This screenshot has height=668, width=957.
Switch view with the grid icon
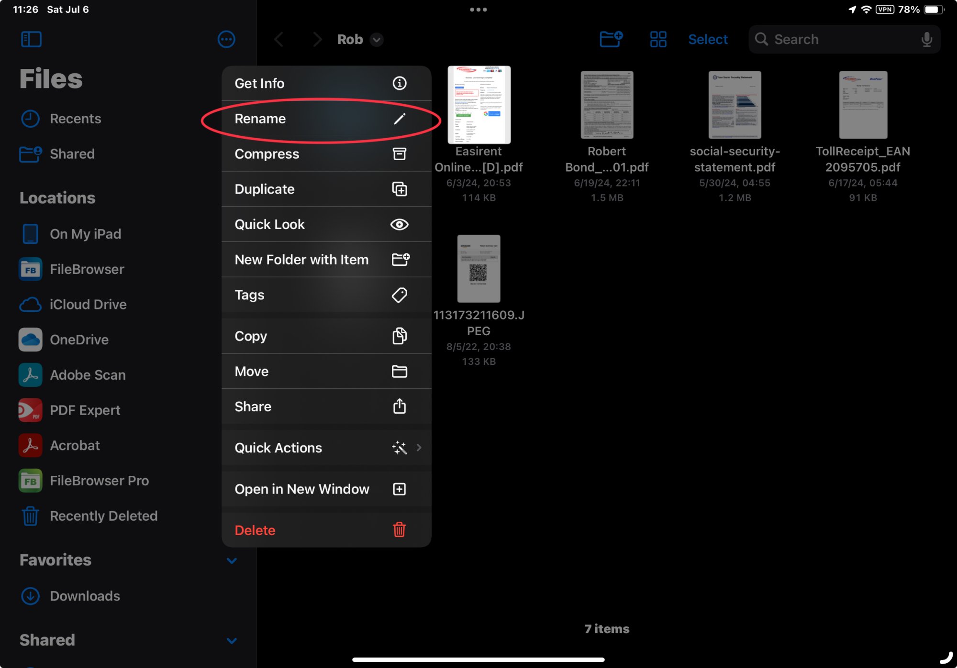click(x=658, y=39)
